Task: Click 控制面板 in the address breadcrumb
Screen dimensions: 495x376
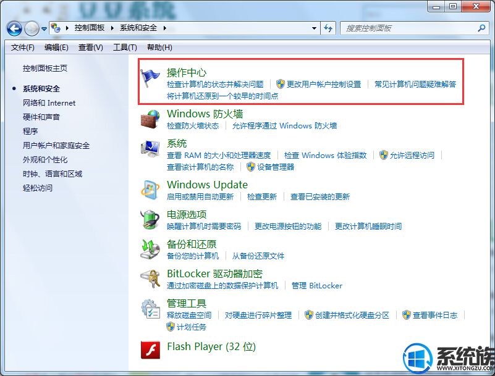Action: pos(90,28)
